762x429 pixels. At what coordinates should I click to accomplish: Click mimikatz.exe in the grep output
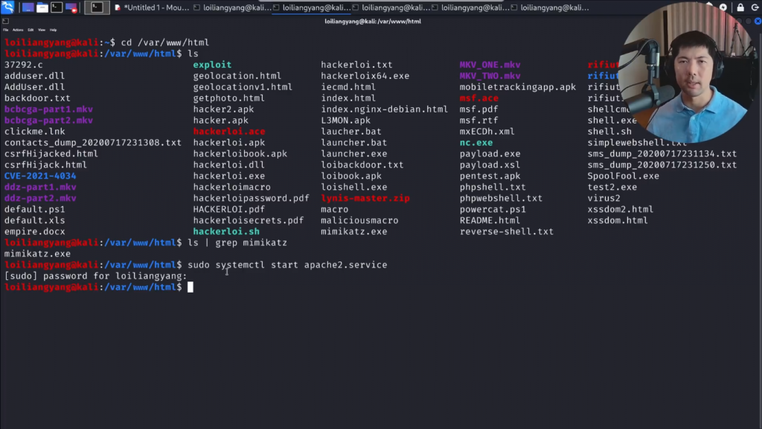pos(37,254)
